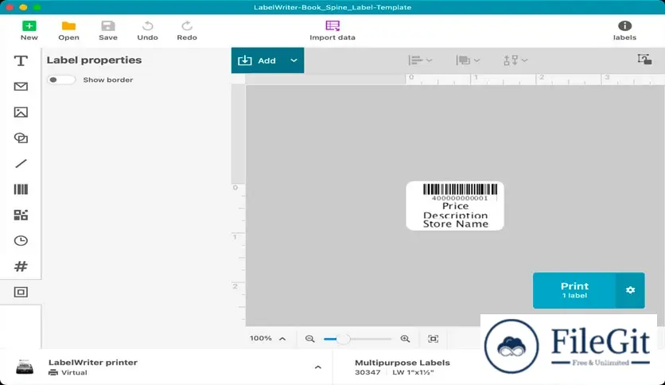Undo the last action
665x385 pixels.
pos(148,30)
